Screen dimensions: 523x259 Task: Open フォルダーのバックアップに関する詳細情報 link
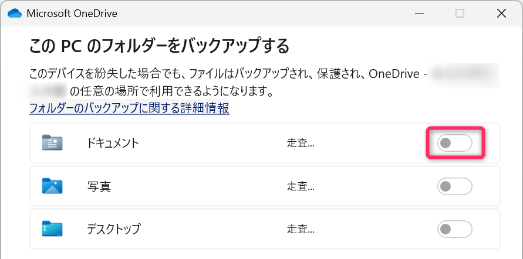click(x=129, y=108)
